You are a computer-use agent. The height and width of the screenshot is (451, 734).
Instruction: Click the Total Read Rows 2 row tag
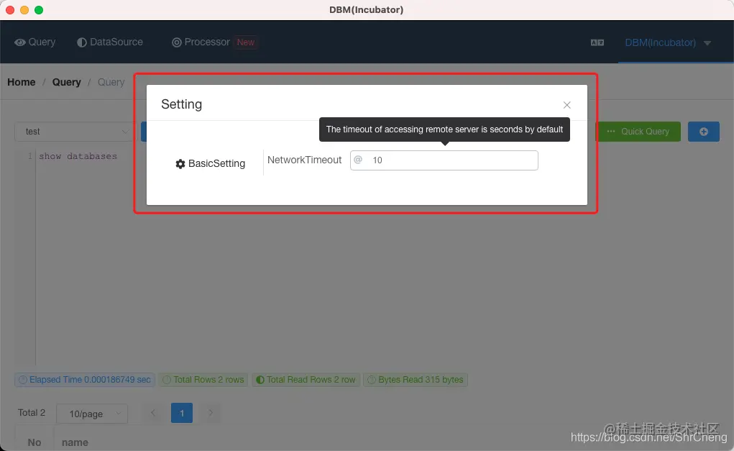click(x=306, y=380)
